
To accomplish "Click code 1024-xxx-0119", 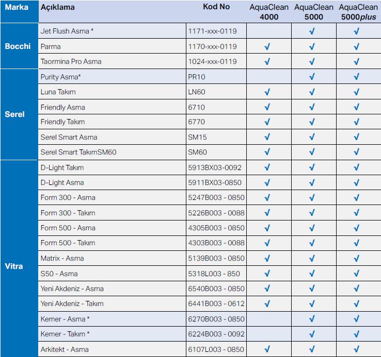I will [212, 61].
